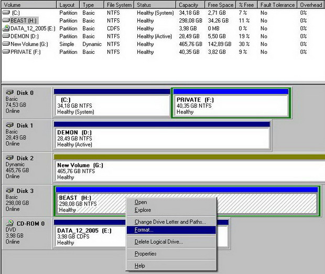This screenshot has width=325, height=274.
Task: Sort by the Overhead column header
Action: 311,5
